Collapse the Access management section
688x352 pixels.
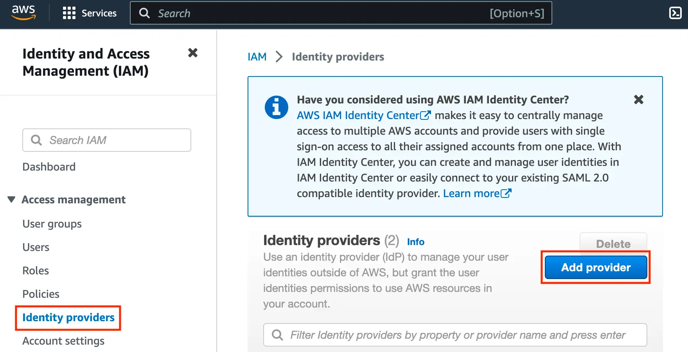(11, 200)
